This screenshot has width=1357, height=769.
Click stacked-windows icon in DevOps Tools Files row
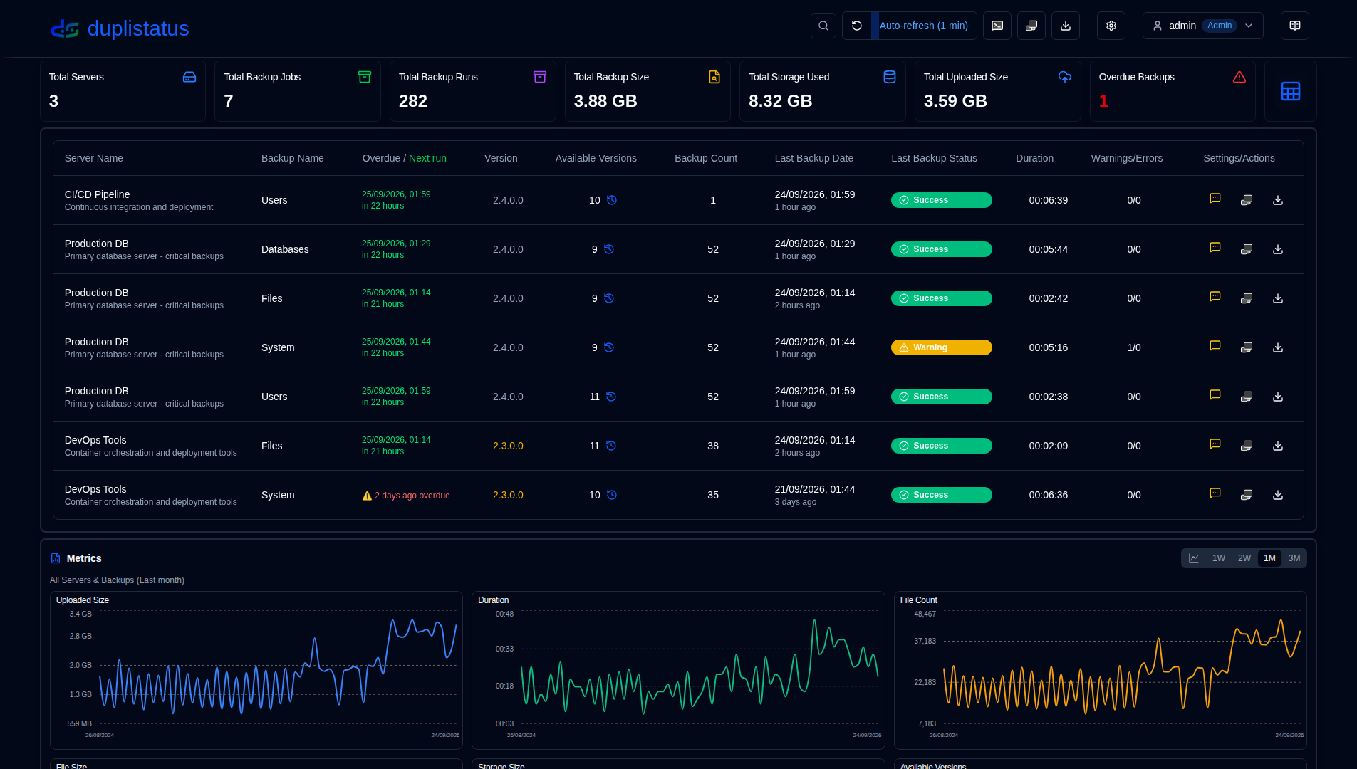point(1247,446)
